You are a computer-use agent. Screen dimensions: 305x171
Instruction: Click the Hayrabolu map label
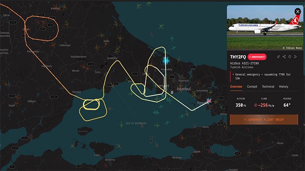point(47,66)
